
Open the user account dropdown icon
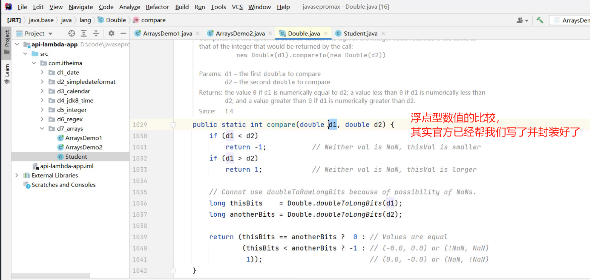tap(522, 20)
